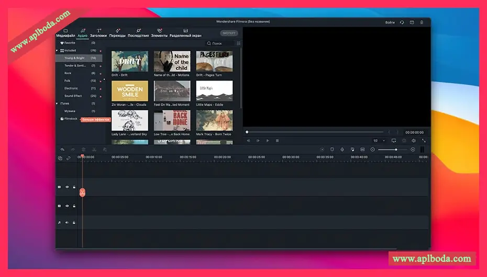The image size is (487, 277).
Task: Toggle lock on the first video track
Action: (74, 187)
